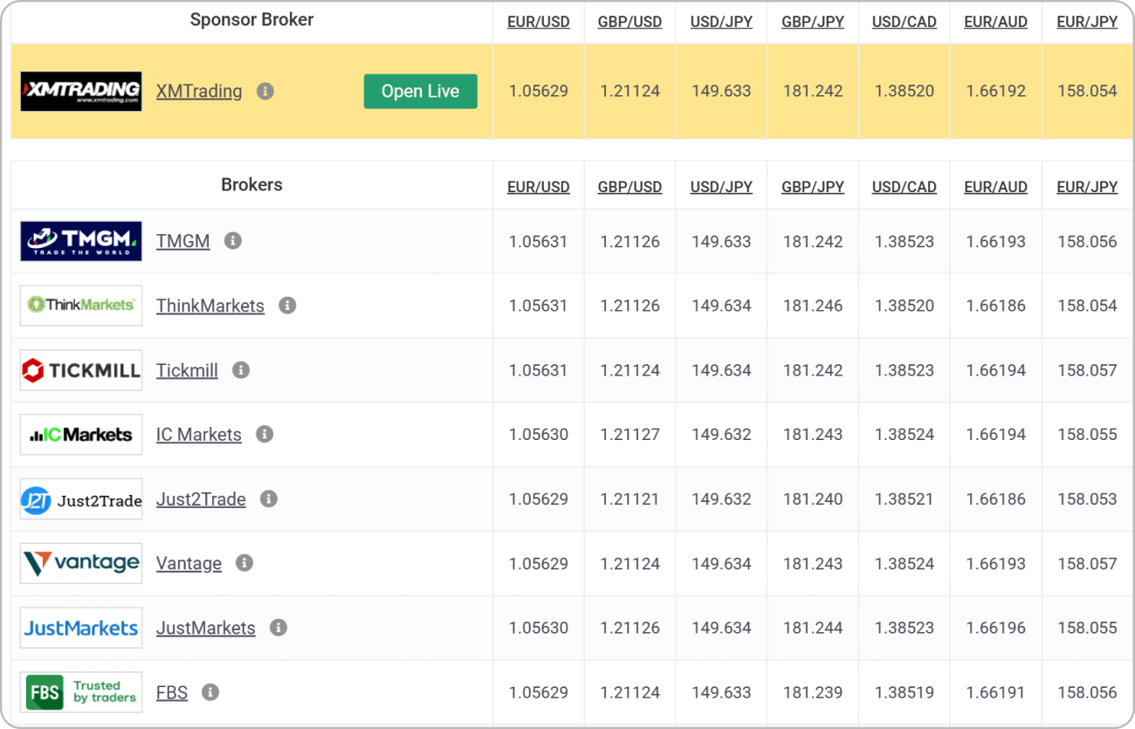Open USD/CAD header in Brokers table

click(905, 187)
